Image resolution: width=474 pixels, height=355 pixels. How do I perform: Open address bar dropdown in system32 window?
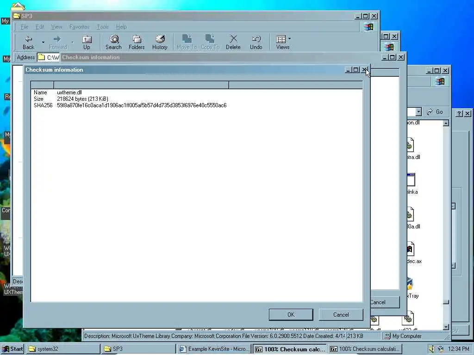point(418,112)
